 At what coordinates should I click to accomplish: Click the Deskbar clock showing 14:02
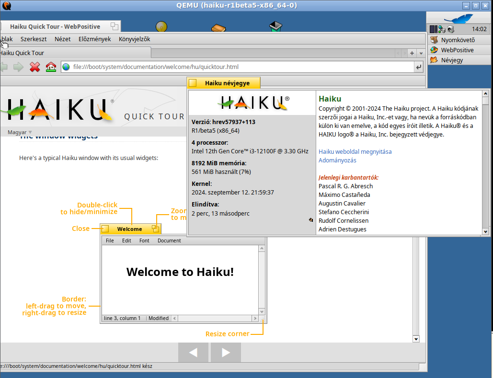pos(479,29)
